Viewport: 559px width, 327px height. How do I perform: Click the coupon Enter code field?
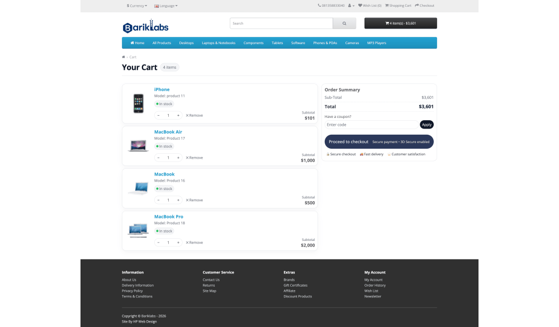[x=371, y=125]
